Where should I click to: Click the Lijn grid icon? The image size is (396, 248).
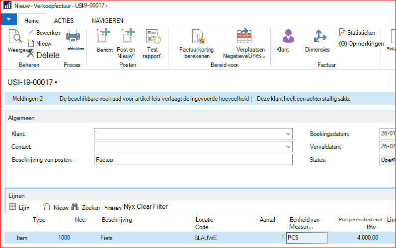point(12,207)
